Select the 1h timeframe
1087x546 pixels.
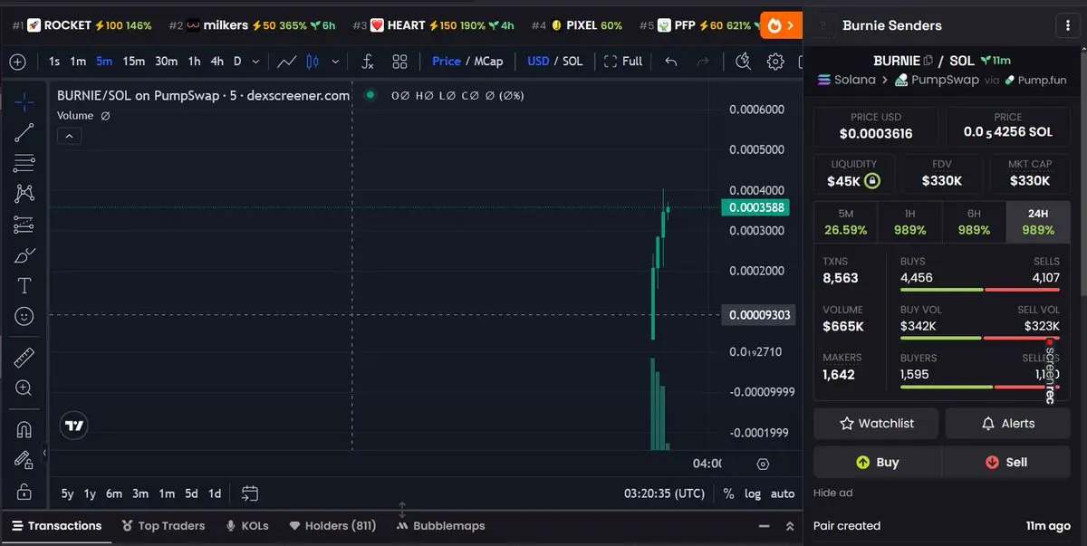pyautogui.click(x=194, y=62)
